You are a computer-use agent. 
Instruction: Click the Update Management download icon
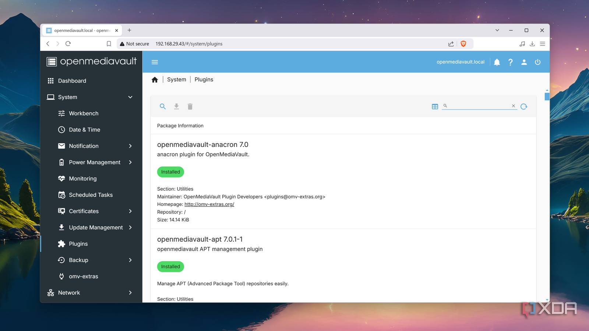pos(61,228)
